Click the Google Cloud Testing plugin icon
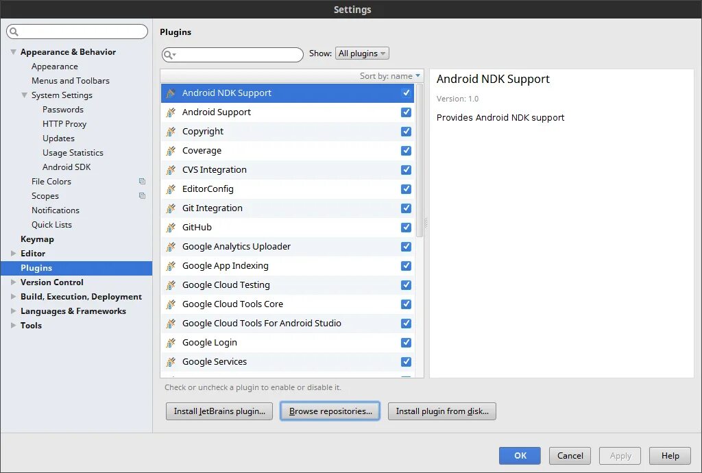 (171, 285)
